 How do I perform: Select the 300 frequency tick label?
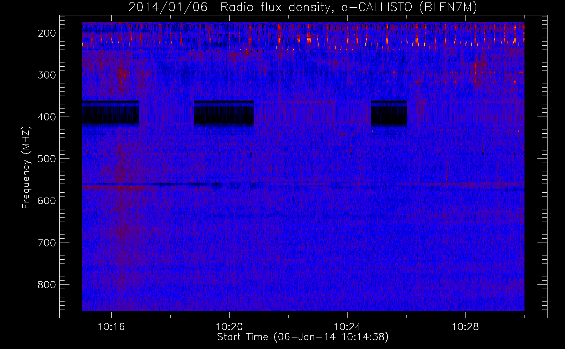47,75
